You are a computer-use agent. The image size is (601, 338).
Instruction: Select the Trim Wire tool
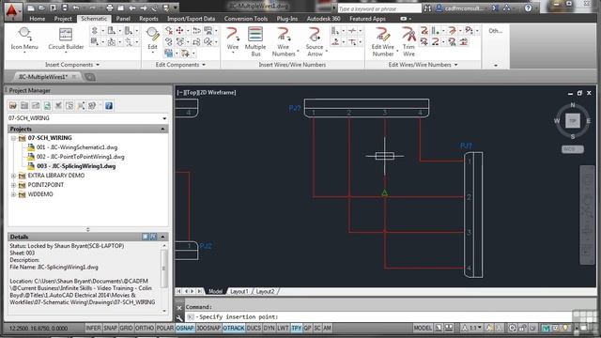point(408,41)
